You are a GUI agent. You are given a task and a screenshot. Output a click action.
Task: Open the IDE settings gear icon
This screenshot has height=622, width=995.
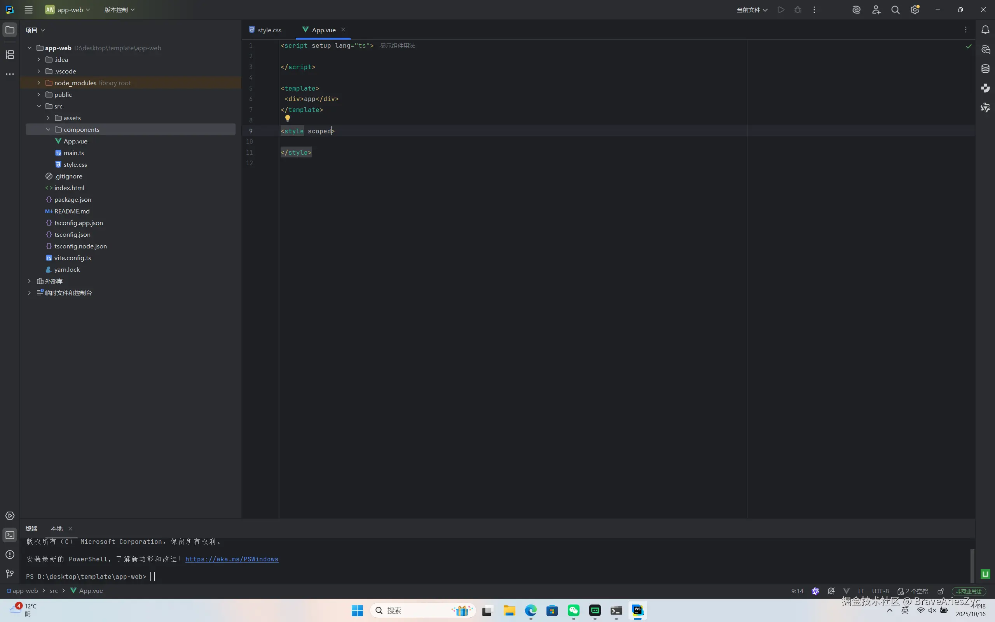click(915, 10)
